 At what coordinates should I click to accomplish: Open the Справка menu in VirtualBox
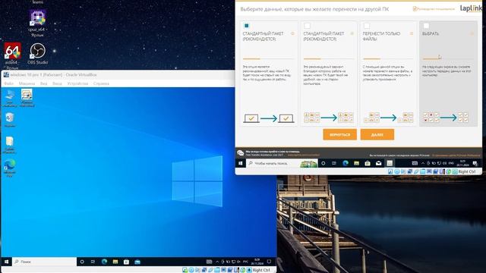coord(101,83)
